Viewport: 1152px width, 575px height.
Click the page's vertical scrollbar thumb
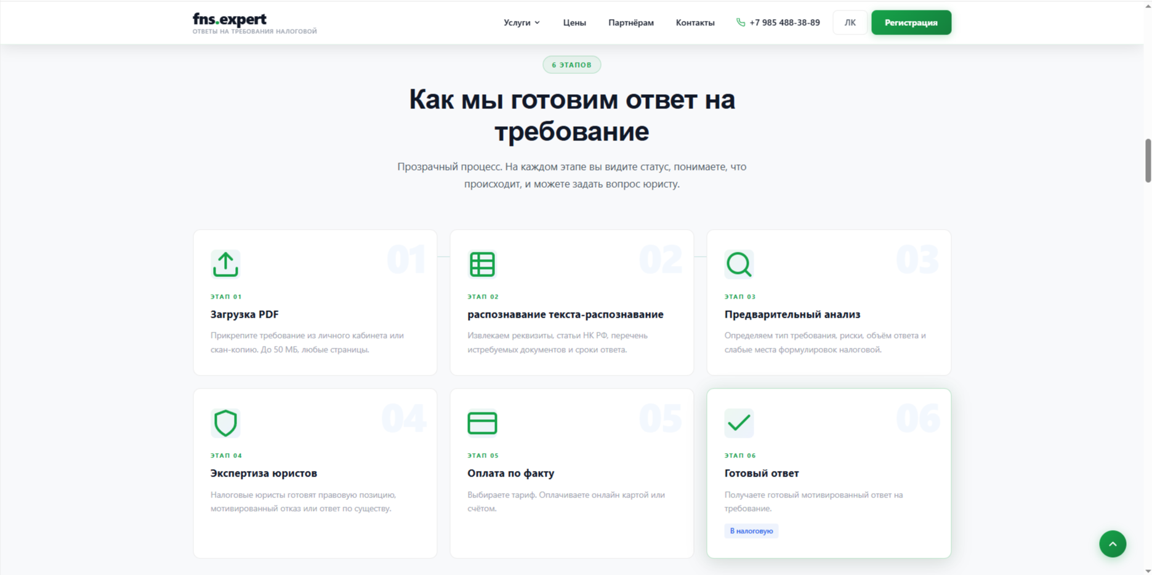[x=1148, y=161]
